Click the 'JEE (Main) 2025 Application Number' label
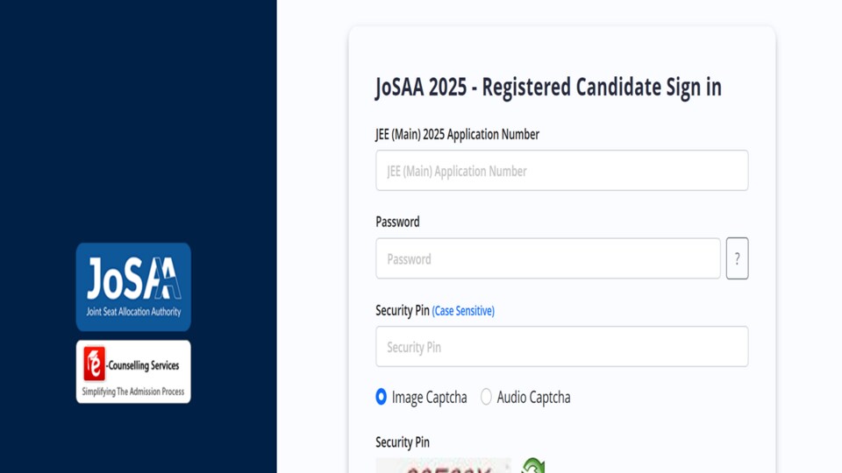 pyautogui.click(x=457, y=134)
